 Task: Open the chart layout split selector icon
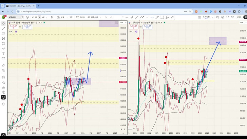199,17
